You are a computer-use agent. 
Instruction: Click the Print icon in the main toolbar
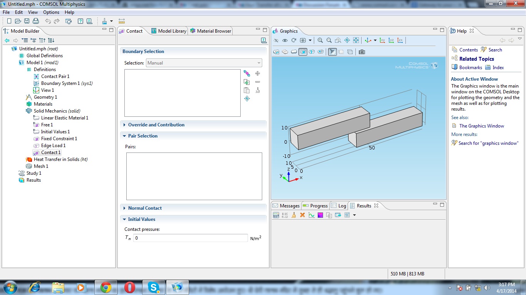35,21
